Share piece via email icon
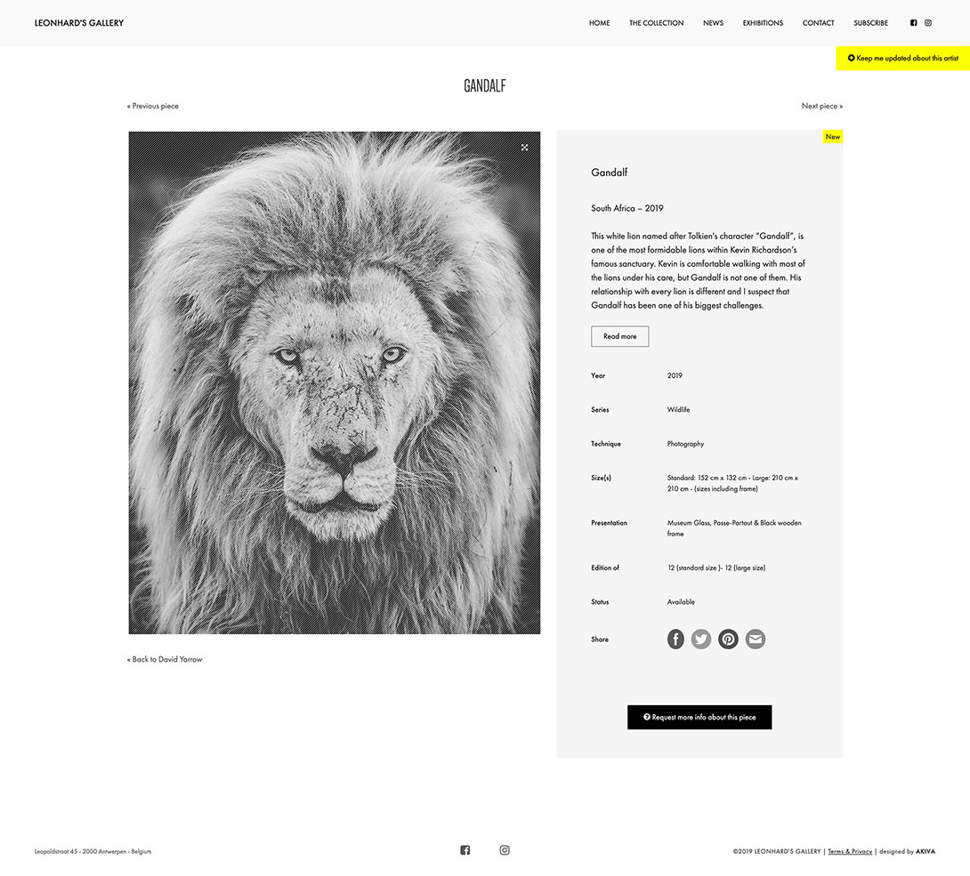The width and height of the screenshot is (970, 876). (756, 639)
